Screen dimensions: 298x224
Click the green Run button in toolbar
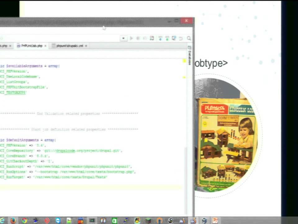[x=131, y=38]
